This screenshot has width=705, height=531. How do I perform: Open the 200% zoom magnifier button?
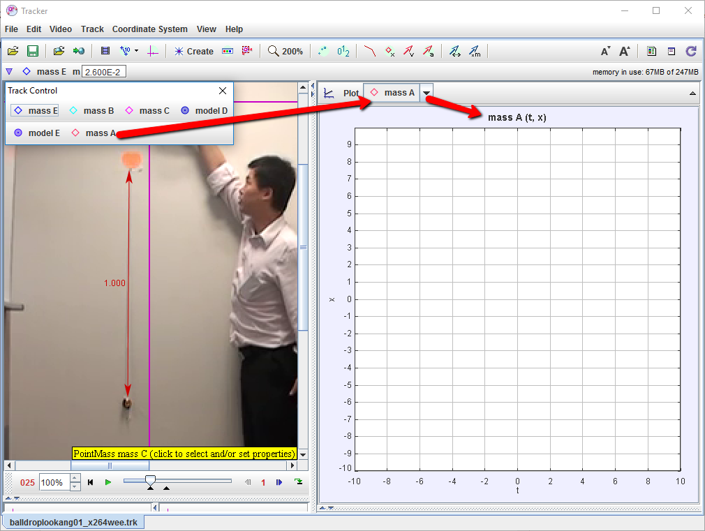tap(285, 51)
